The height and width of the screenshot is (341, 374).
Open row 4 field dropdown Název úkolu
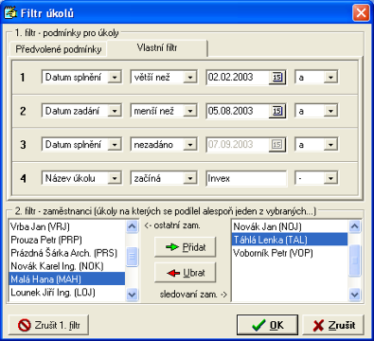point(115,178)
